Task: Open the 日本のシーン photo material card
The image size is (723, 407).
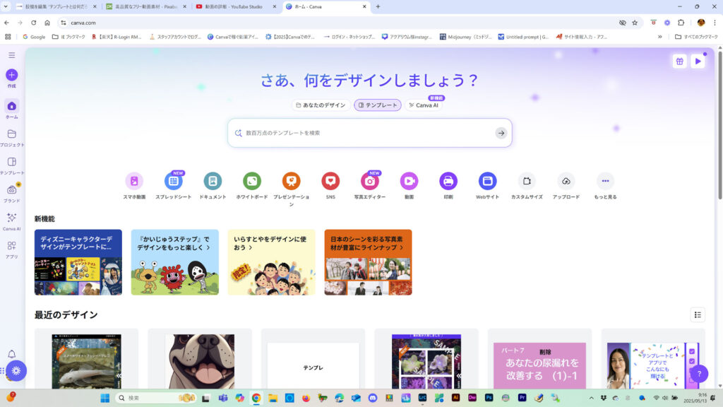Action: click(x=368, y=262)
